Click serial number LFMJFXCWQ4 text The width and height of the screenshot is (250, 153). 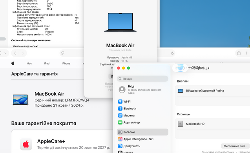click(77, 100)
